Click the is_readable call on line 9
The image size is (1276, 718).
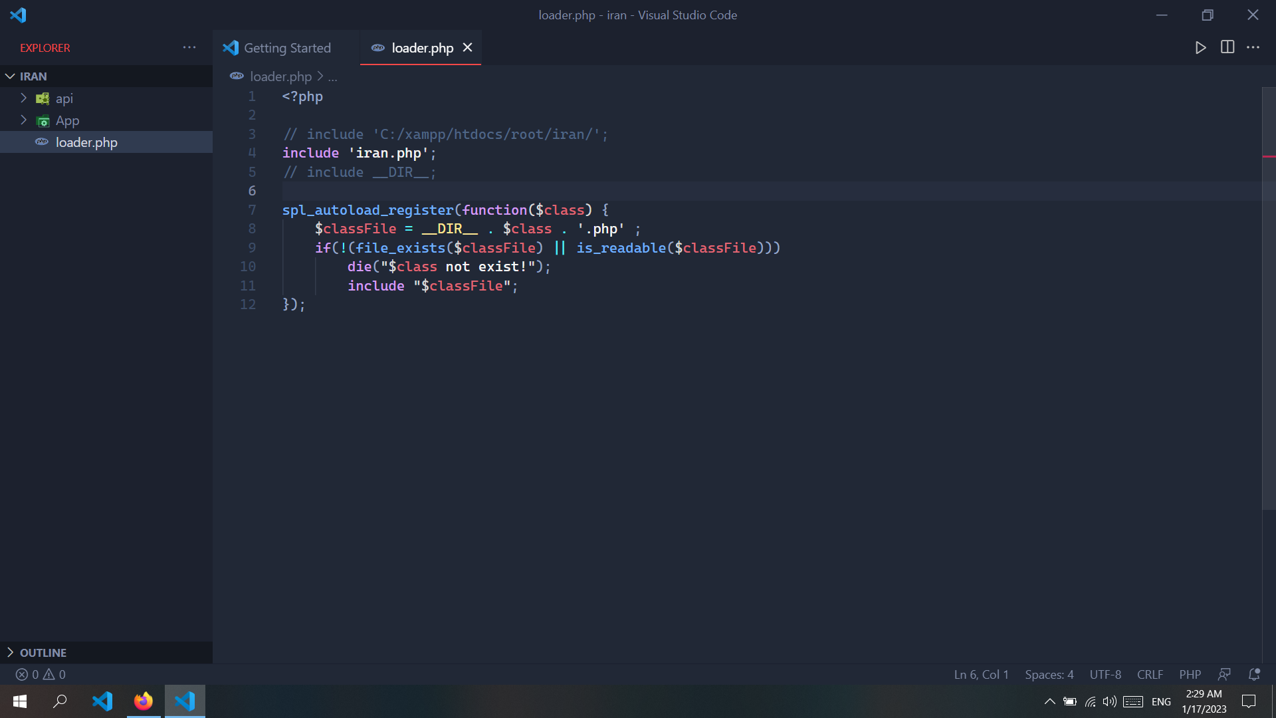tap(621, 248)
